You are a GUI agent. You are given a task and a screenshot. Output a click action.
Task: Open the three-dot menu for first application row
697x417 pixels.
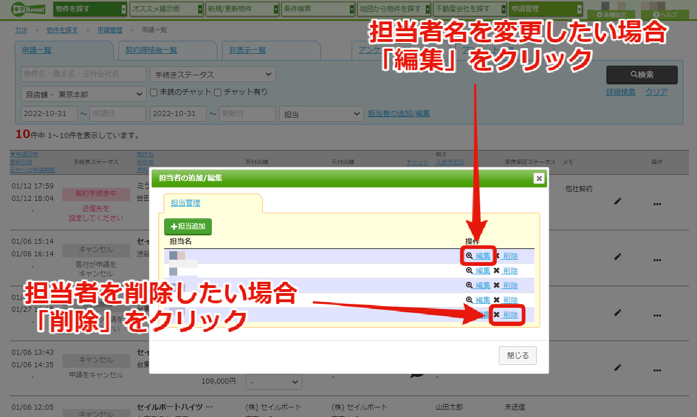point(657,204)
